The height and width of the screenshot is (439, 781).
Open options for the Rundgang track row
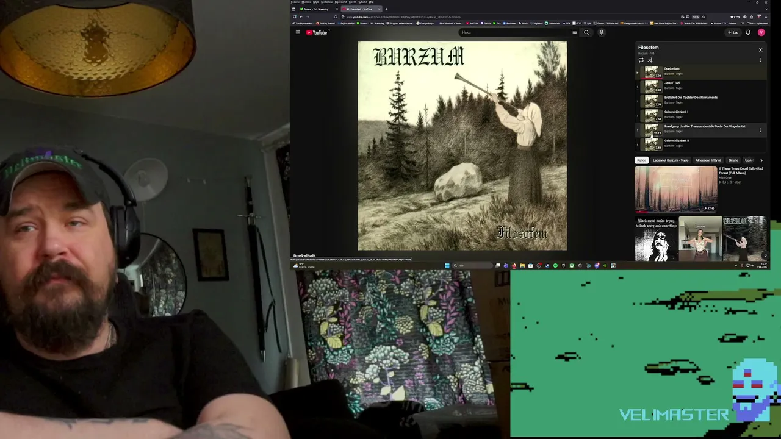760,130
